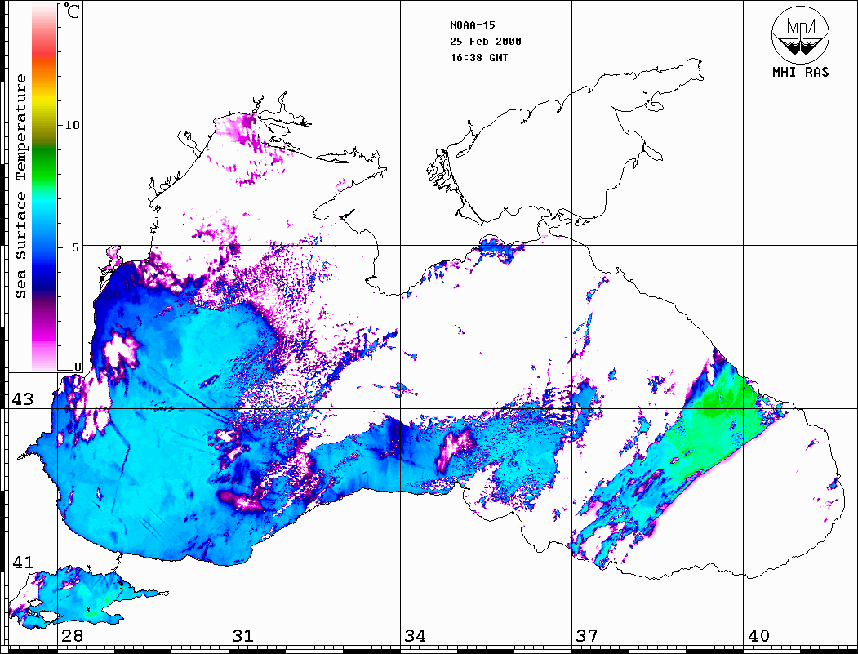Click the "5" tick on color scale
Screen dimensions: 858x654
click(76, 247)
